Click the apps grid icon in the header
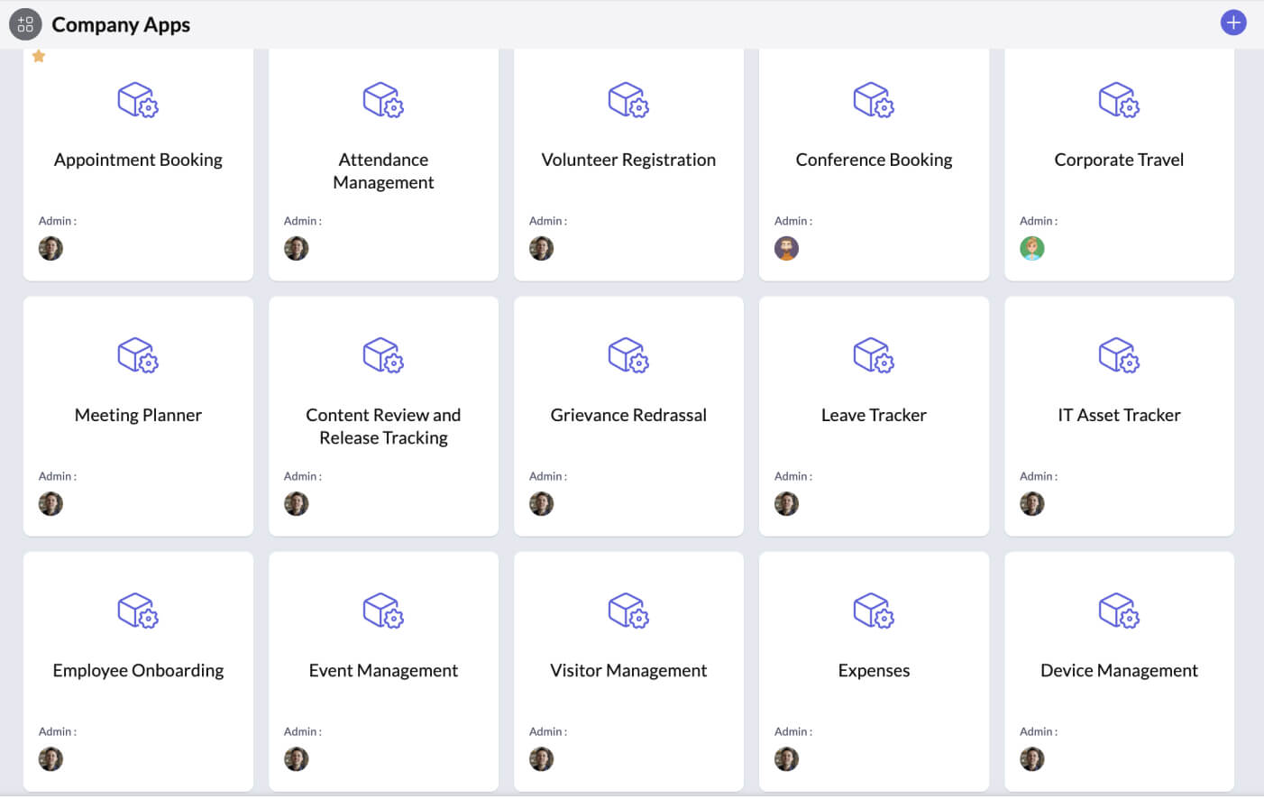The height and width of the screenshot is (799, 1264). point(24,24)
